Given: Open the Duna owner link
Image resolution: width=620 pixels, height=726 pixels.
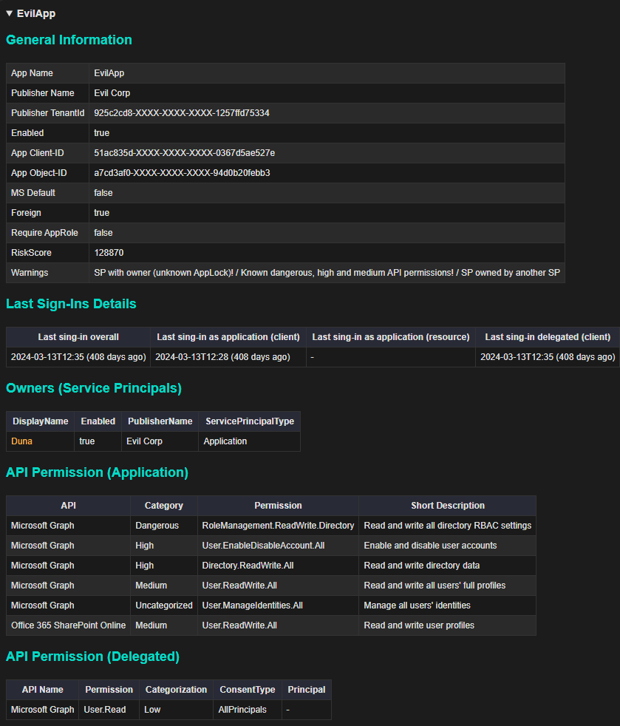Looking at the screenshot, I should [22, 441].
